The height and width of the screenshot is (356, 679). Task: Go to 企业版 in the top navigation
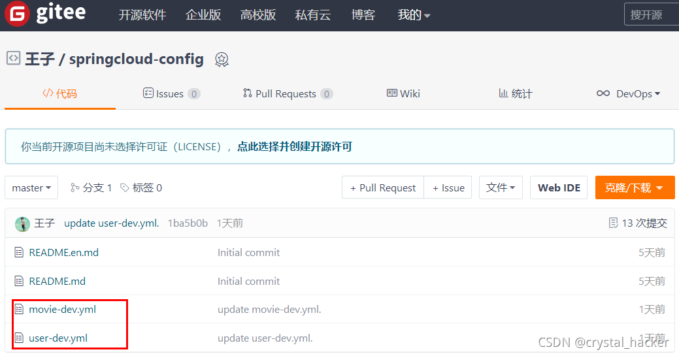click(203, 15)
